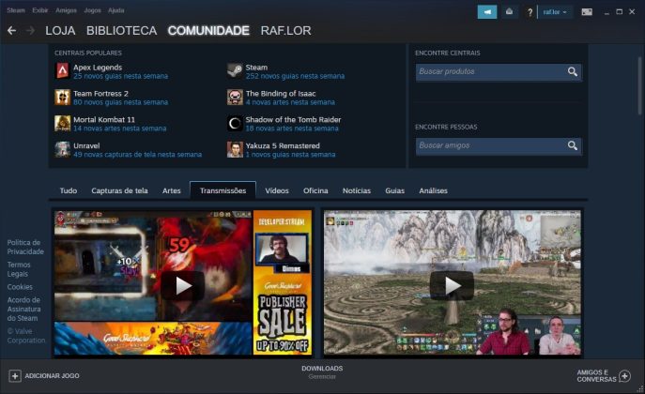Open Team Fortress 2 hub link

tap(100, 94)
